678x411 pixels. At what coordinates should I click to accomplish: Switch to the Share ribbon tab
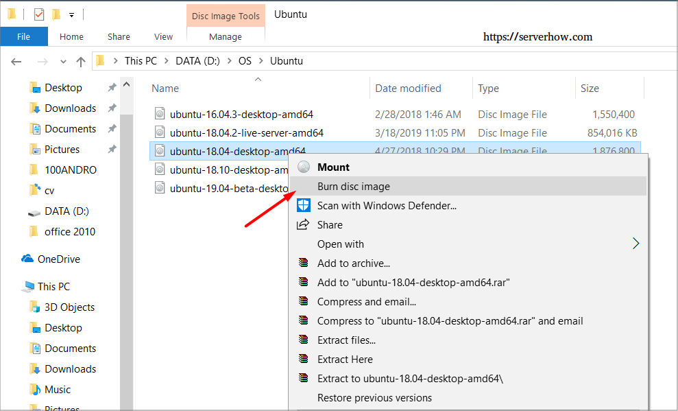(x=119, y=37)
